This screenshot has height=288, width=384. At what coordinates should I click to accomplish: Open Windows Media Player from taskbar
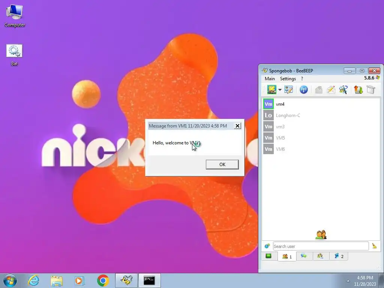tap(79, 280)
